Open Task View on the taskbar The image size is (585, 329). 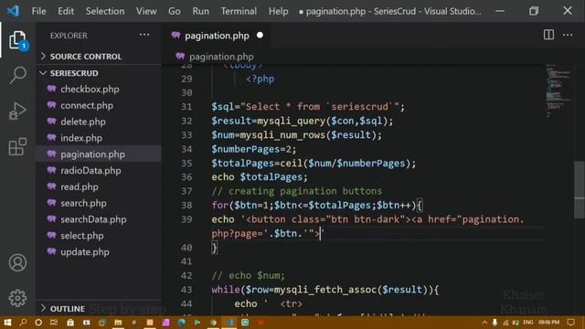(54, 323)
